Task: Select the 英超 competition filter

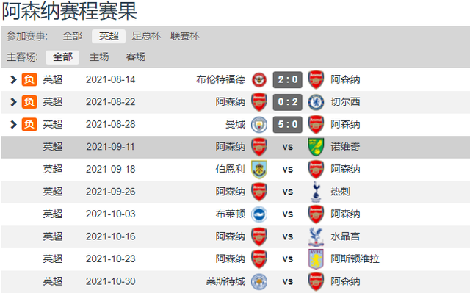Action: point(109,36)
